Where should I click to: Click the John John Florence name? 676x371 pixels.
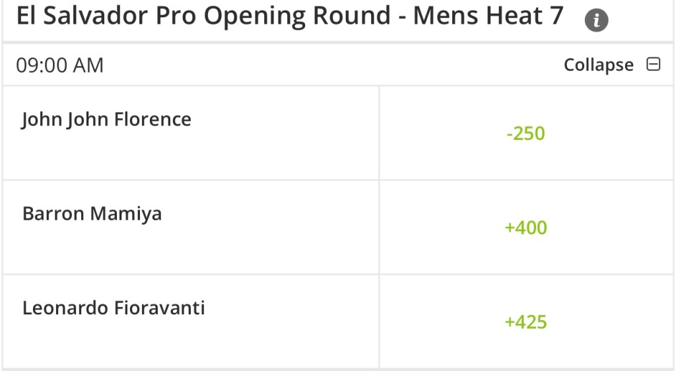[106, 119]
